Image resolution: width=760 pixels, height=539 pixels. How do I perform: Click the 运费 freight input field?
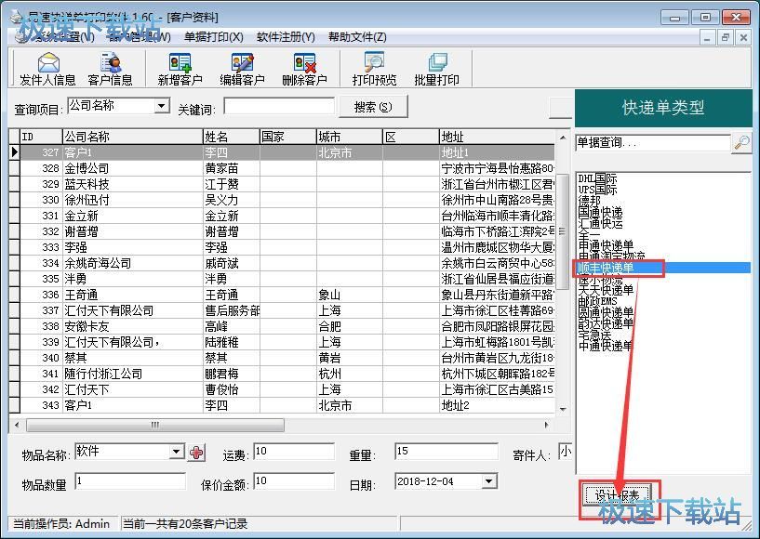(x=294, y=452)
